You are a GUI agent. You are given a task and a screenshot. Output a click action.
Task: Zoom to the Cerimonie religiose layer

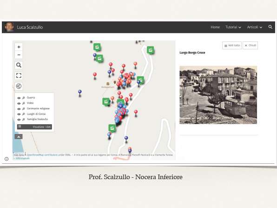tap(24, 108)
